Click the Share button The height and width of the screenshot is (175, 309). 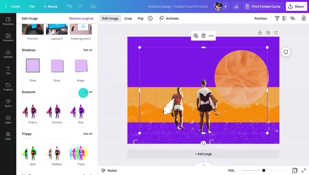point(296,7)
